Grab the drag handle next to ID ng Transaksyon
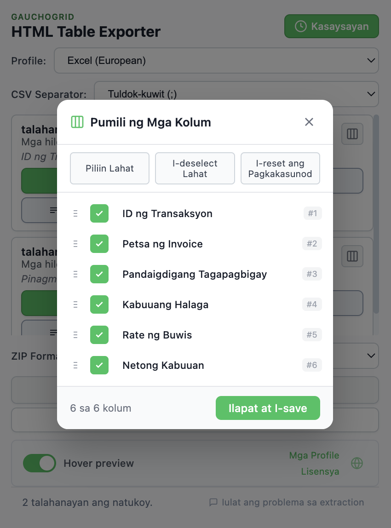Image resolution: width=391 pixels, height=528 pixels. tap(75, 213)
